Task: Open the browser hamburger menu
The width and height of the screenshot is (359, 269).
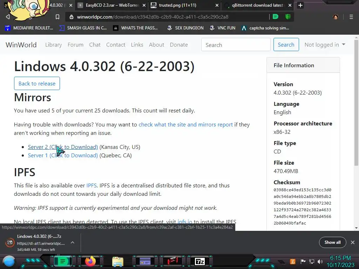Action: coord(351,17)
